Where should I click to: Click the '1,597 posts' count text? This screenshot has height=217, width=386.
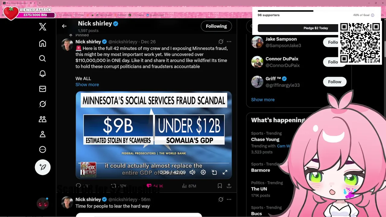(88, 30)
